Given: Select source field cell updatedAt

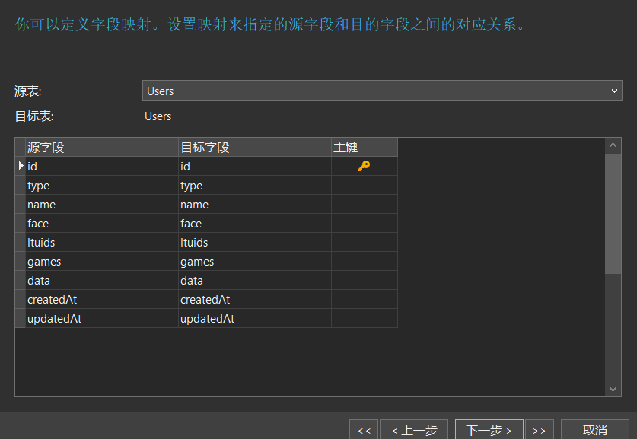Looking at the screenshot, I should click(102, 319).
